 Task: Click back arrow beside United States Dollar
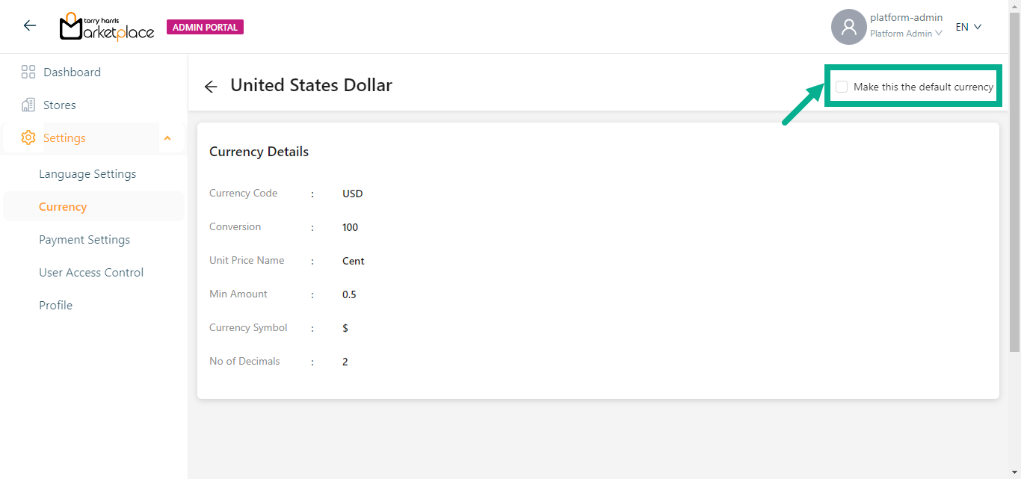coord(211,87)
